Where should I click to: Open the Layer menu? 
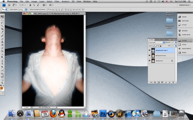(x=42, y=2)
